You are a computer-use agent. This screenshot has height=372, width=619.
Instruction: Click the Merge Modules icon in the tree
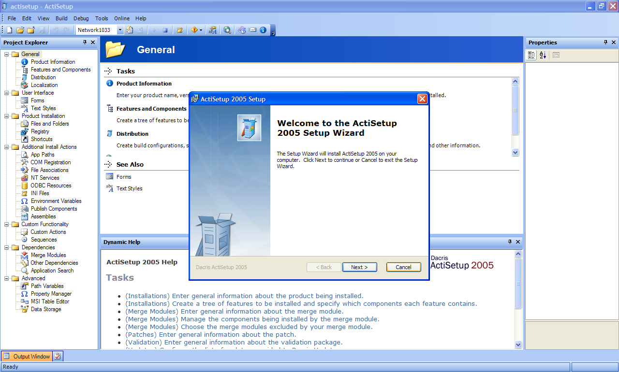click(x=25, y=255)
